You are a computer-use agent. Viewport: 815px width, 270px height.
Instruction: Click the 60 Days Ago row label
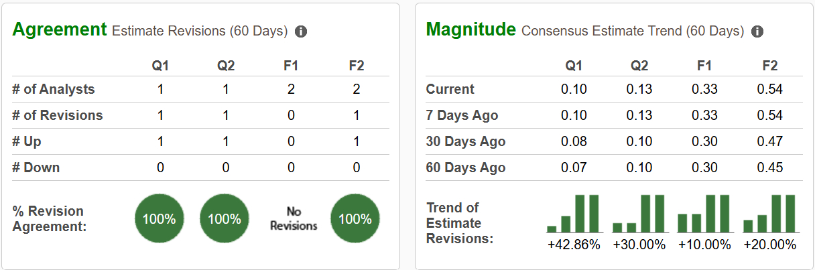tap(466, 167)
